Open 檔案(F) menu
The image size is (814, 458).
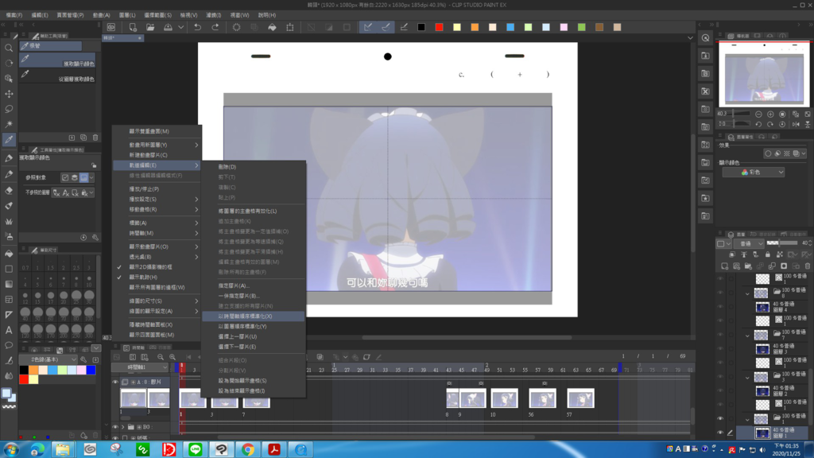tap(14, 15)
